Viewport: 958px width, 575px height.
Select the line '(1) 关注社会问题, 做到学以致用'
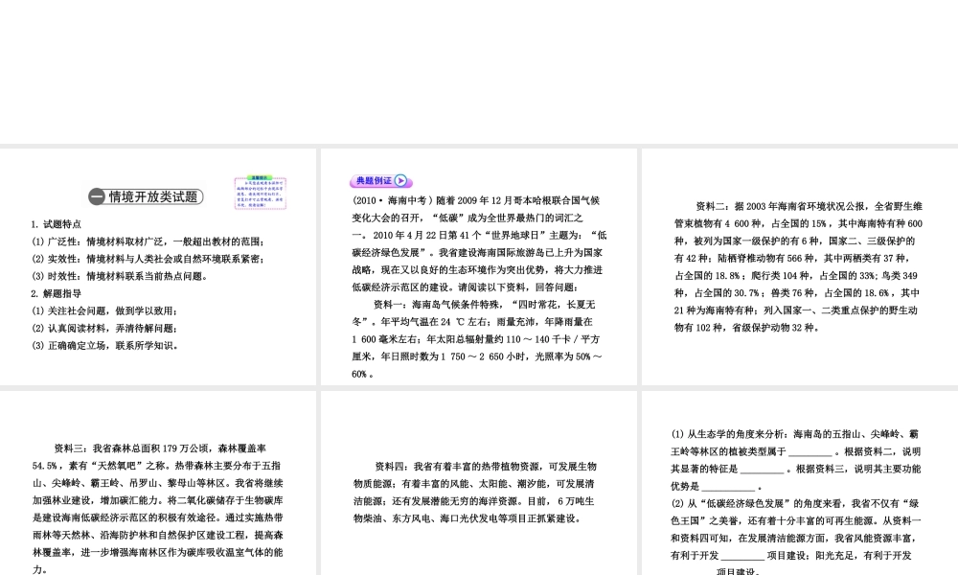[x=105, y=310]
